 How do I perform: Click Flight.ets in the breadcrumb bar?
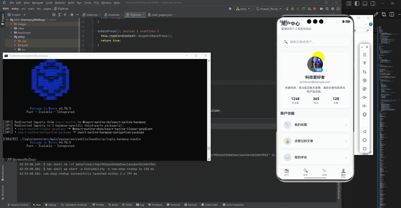(61, 9)
